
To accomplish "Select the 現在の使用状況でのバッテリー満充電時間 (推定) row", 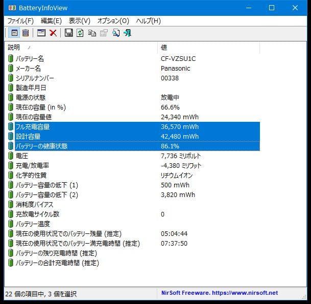I will (x=134, y=244).
